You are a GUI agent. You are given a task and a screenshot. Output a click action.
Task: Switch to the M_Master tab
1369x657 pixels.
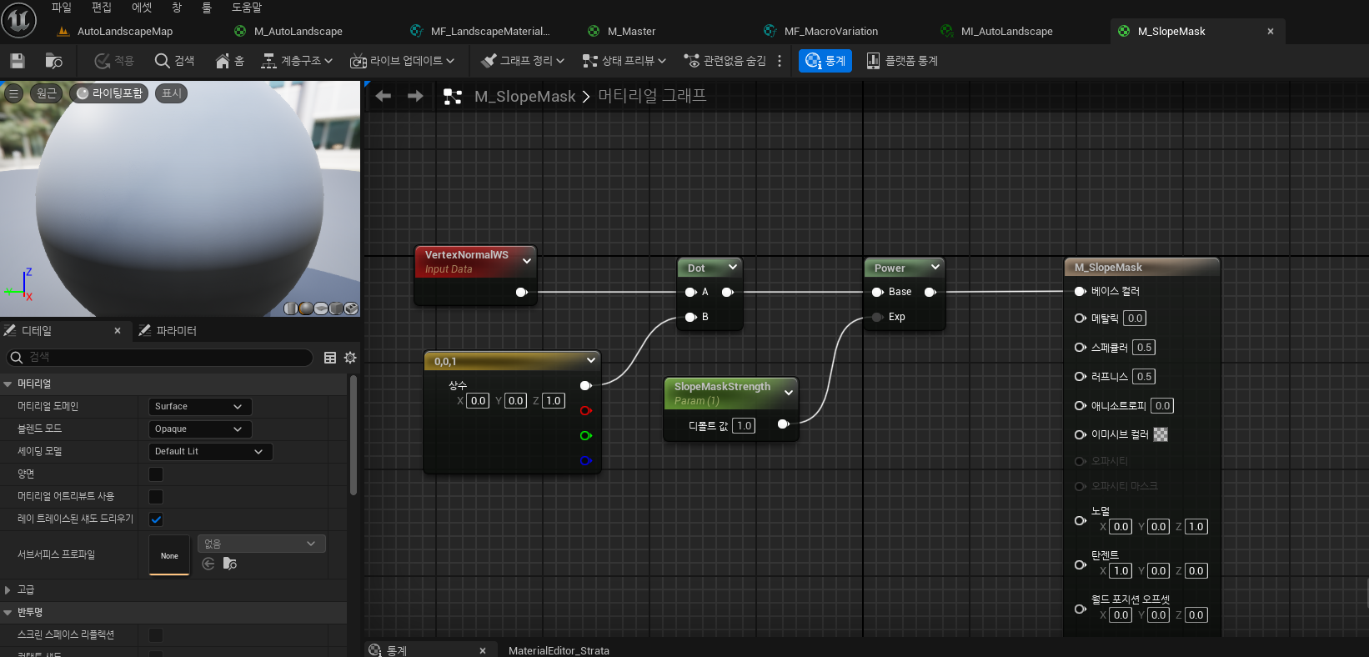(x=631, y=32)
